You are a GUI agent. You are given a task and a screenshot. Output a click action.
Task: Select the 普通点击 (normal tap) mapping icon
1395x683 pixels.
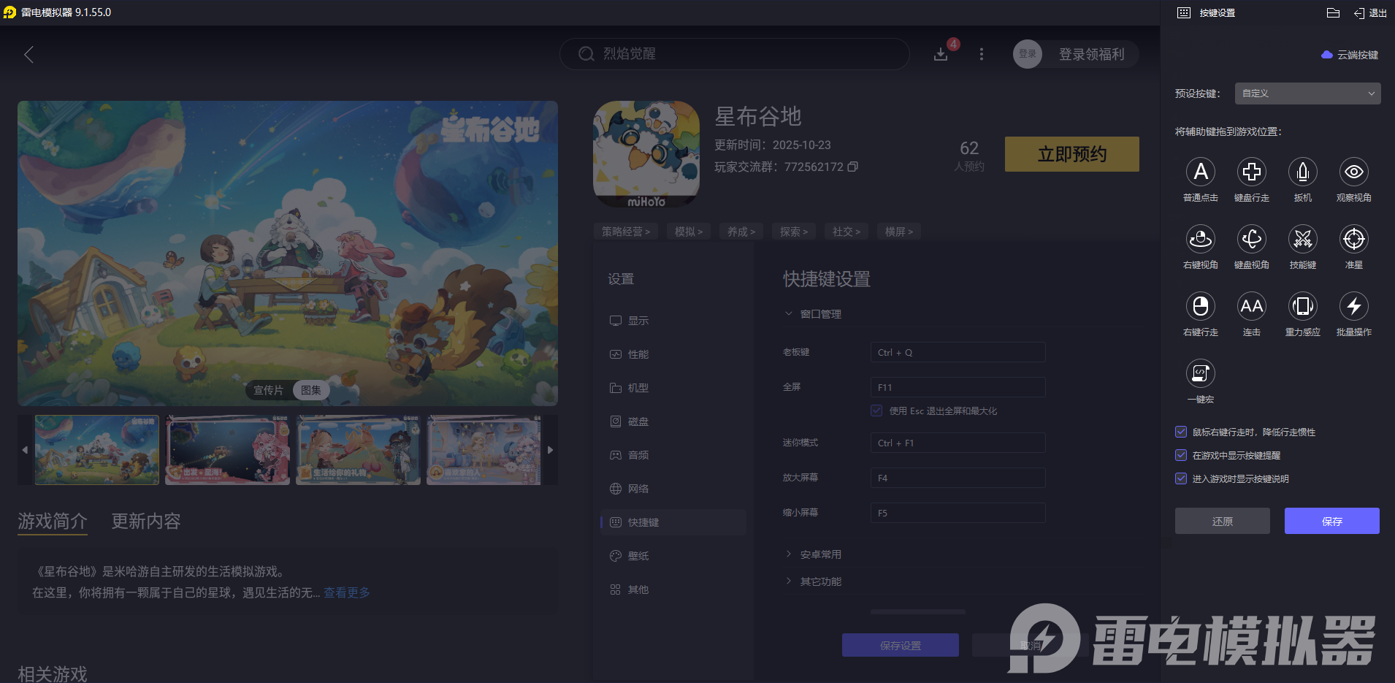[1200, 172]
